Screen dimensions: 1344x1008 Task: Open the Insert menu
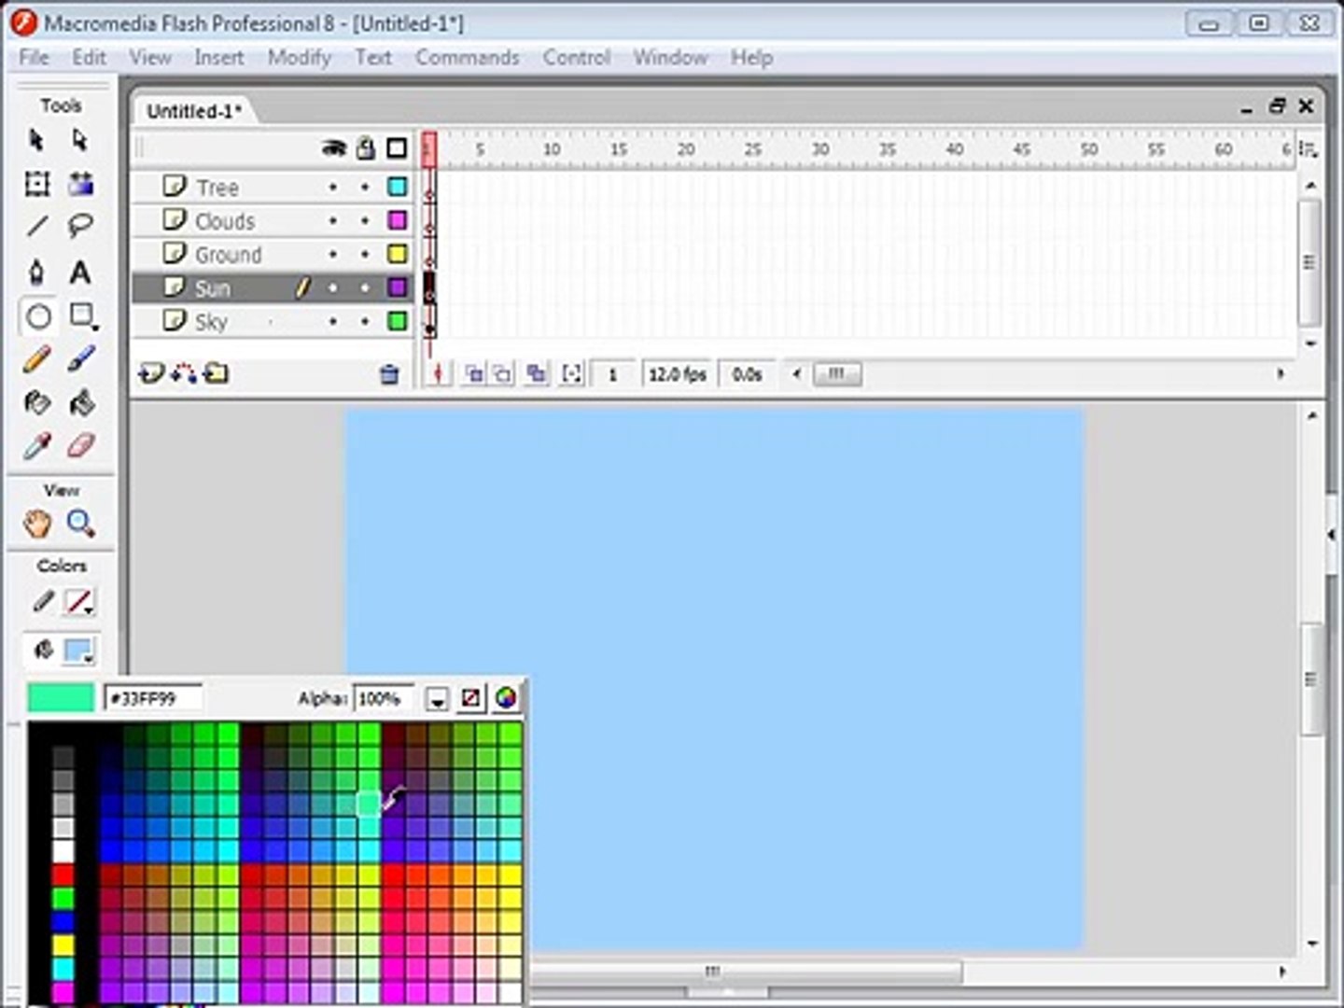219,58
